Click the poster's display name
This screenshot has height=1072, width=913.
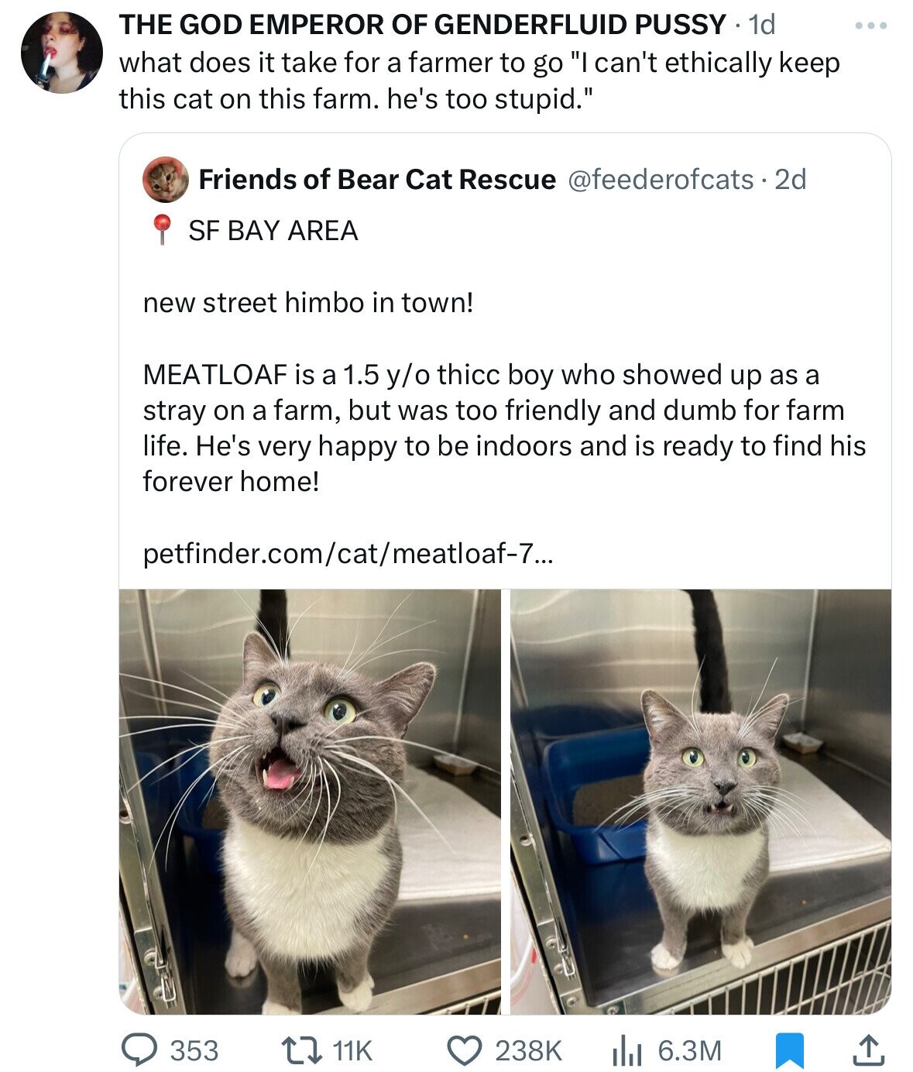pyautogui.click(x=422, y=25)
